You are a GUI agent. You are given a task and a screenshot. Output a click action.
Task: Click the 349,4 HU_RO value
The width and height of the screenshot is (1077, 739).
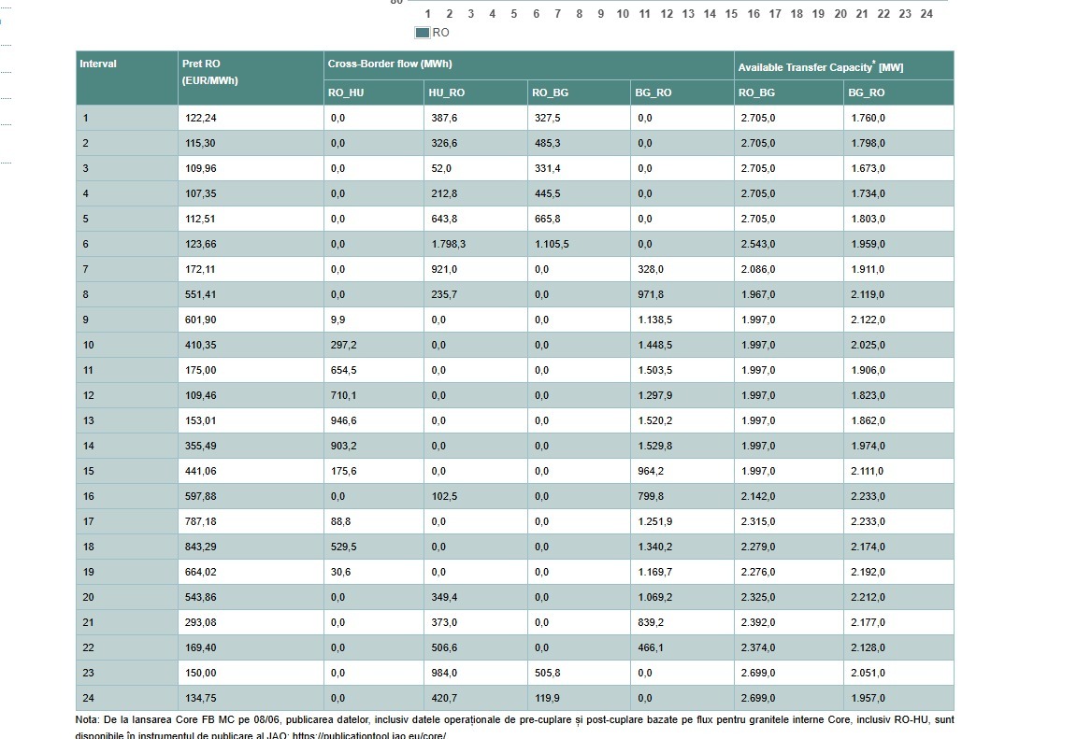[444, 597]
